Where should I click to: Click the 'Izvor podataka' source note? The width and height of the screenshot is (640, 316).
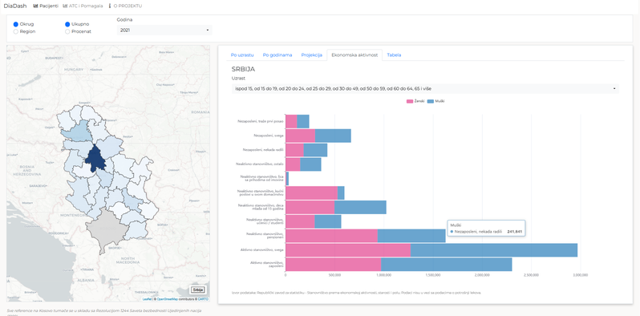pos(356,293)
